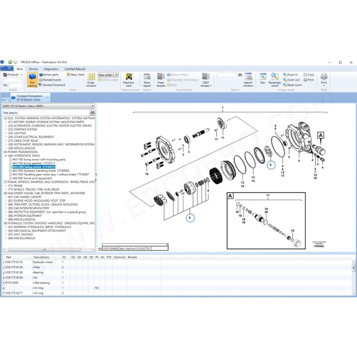357x357 pixels.
Task: Copy the diagram image
Action: coord(309,74)
